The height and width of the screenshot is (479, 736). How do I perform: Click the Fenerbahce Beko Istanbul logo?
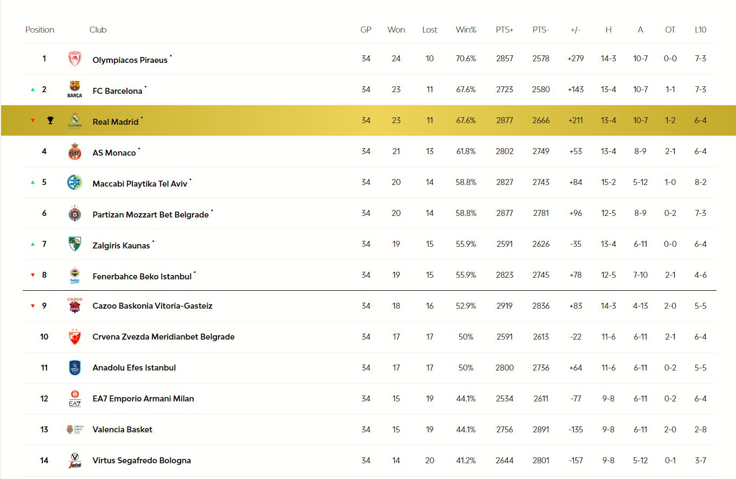[75, 275]
